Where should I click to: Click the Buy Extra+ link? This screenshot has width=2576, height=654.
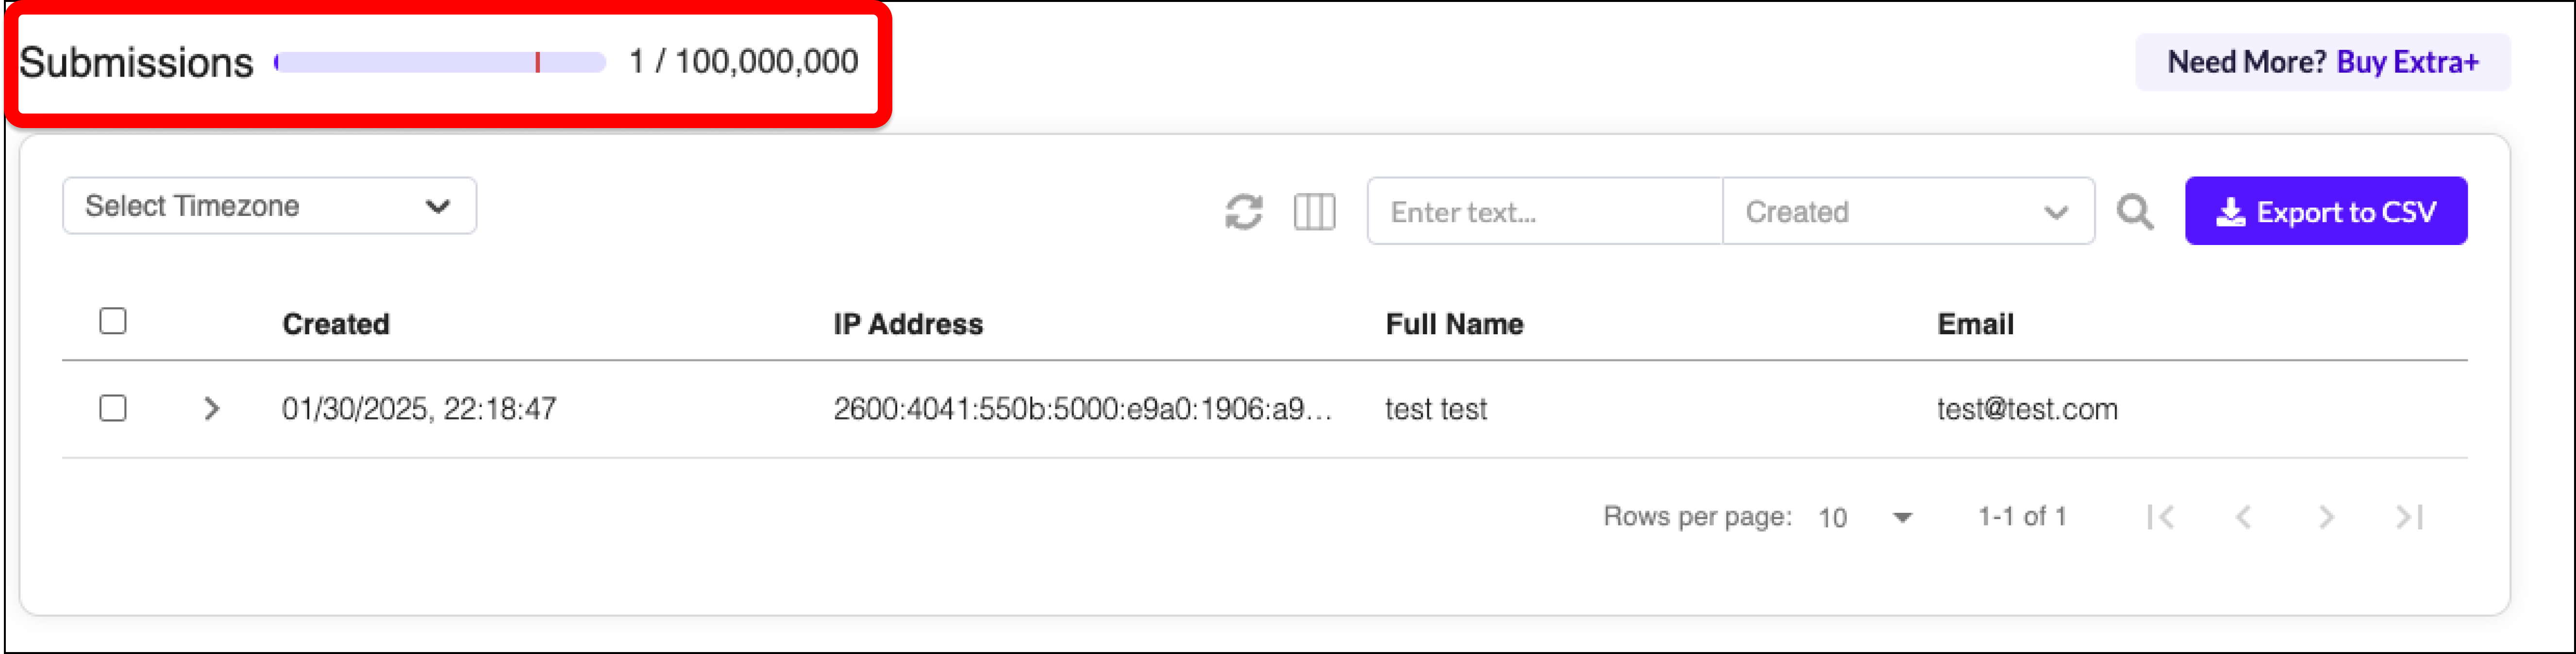[x=2407, y=62]
